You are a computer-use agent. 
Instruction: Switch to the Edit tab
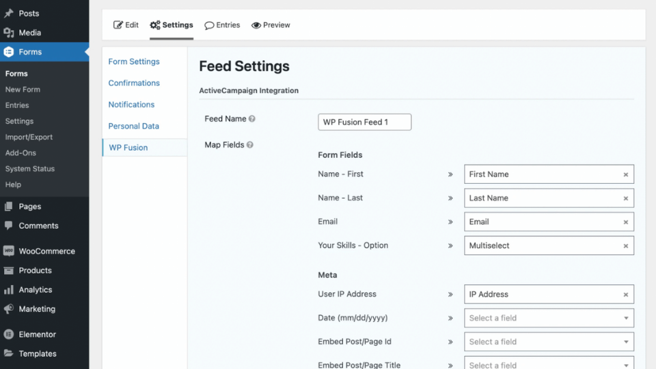(x=126, y=25)
